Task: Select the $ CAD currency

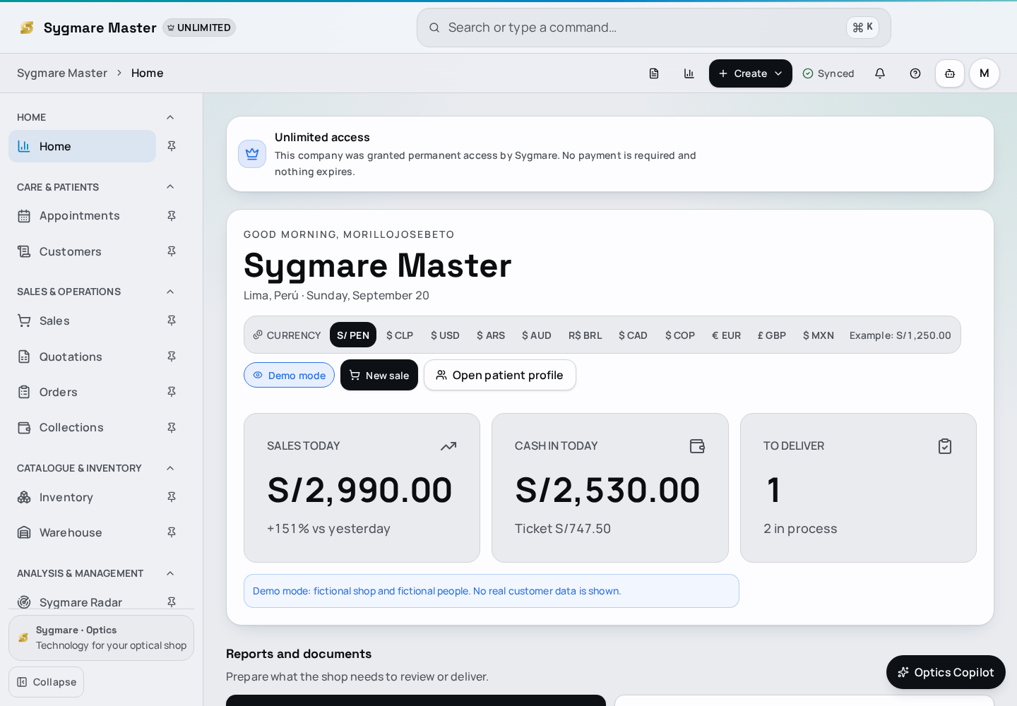Action: coord(633,335)
